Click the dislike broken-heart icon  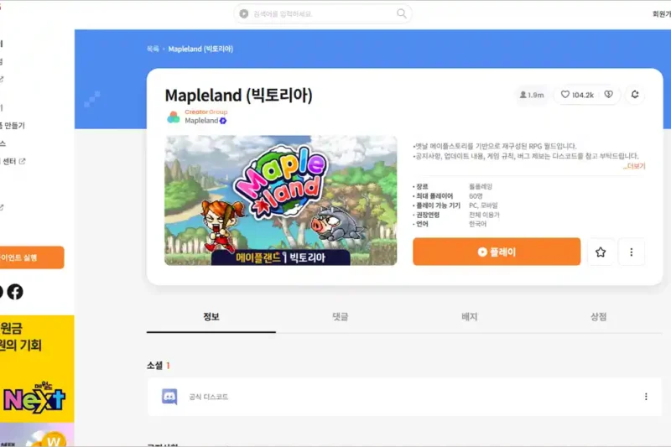click(609, 95)
